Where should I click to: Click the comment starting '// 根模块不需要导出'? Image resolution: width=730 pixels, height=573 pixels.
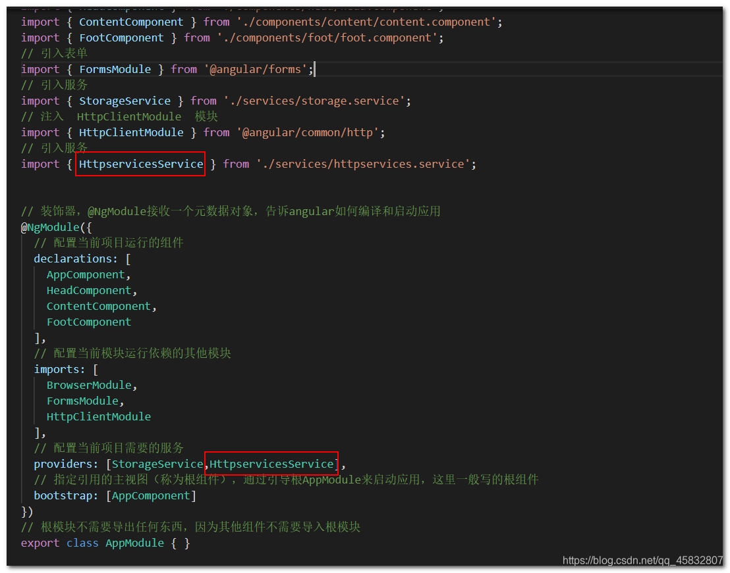tap(190, 527)
